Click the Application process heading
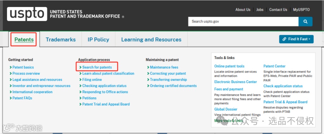Viewport: 324px width, 134px height. coord(94,60)
